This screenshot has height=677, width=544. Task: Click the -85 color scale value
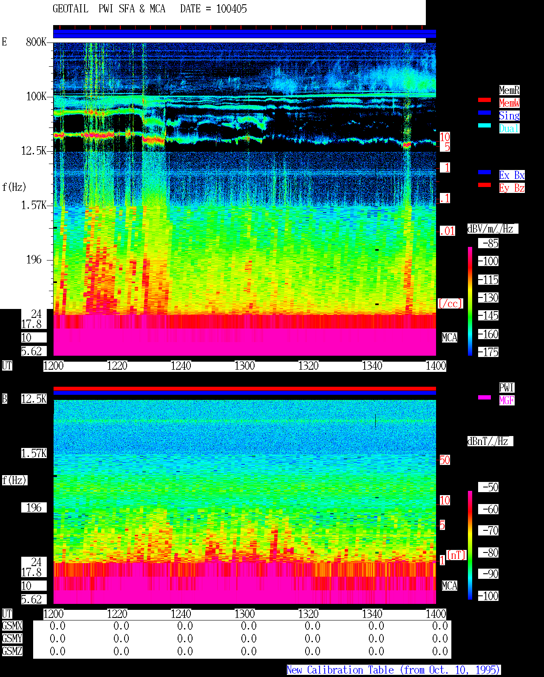(488, 243)
